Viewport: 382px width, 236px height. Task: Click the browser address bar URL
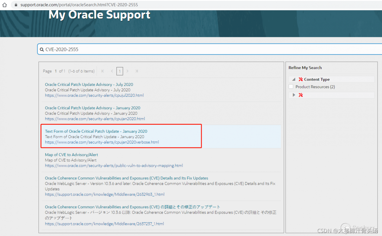tap(79, 5)
